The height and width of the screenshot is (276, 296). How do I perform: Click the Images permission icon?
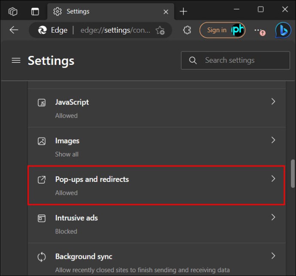click(x=42, y=141)
